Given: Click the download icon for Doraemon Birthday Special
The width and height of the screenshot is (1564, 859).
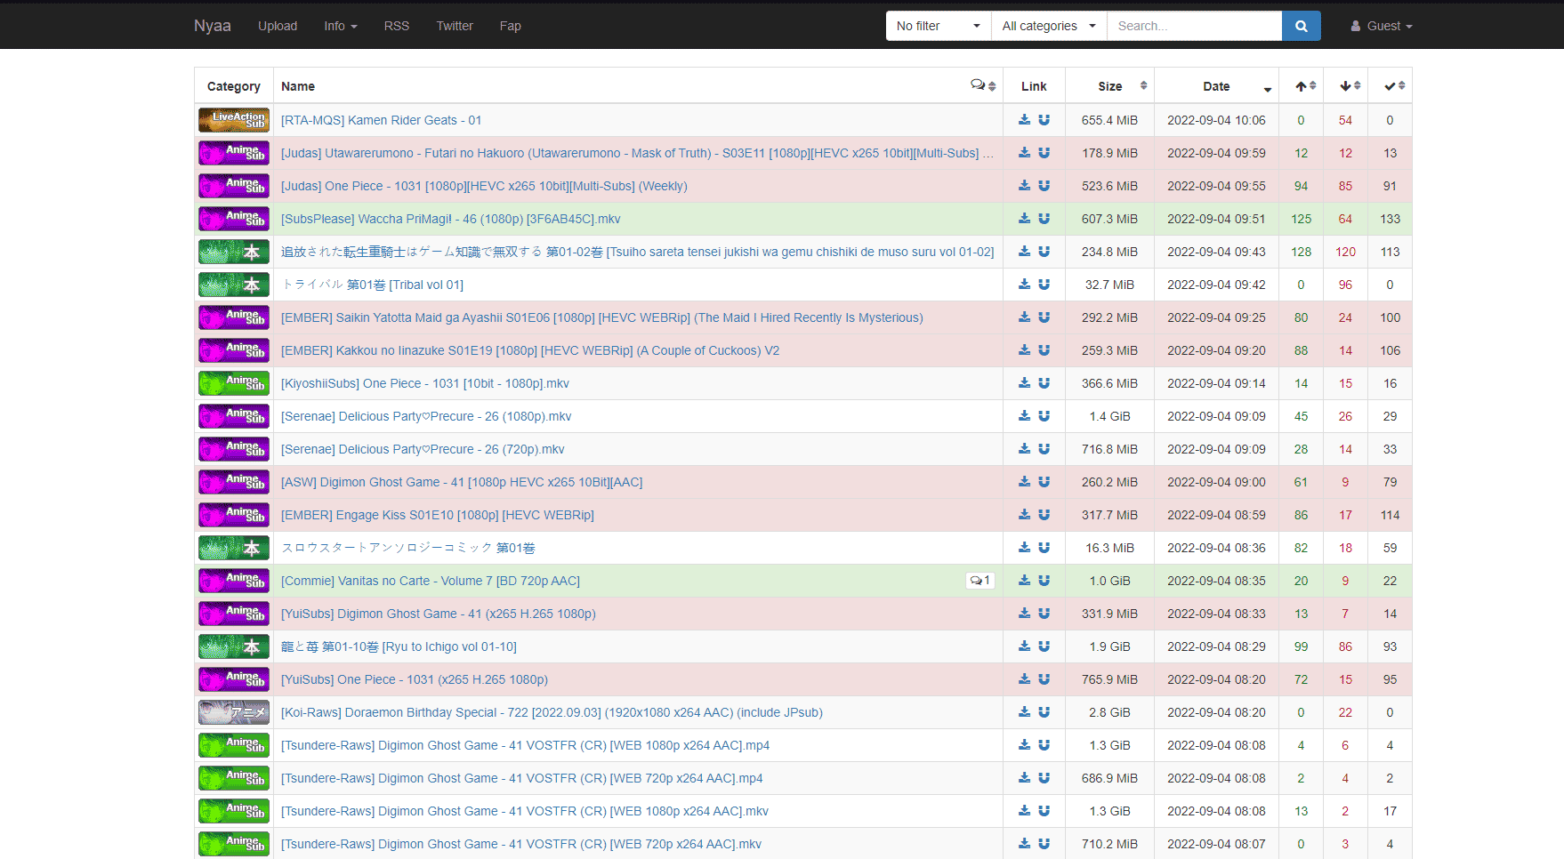Looking at the screenshot, I should click(1024, 712).
